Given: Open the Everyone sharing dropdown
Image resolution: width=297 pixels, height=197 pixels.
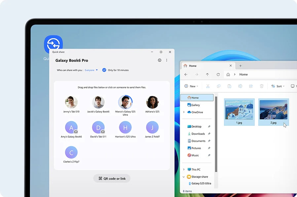Looking at the screenshot, I should [91, 70].
